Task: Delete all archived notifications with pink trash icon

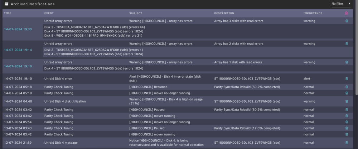Action: (346, 13)
